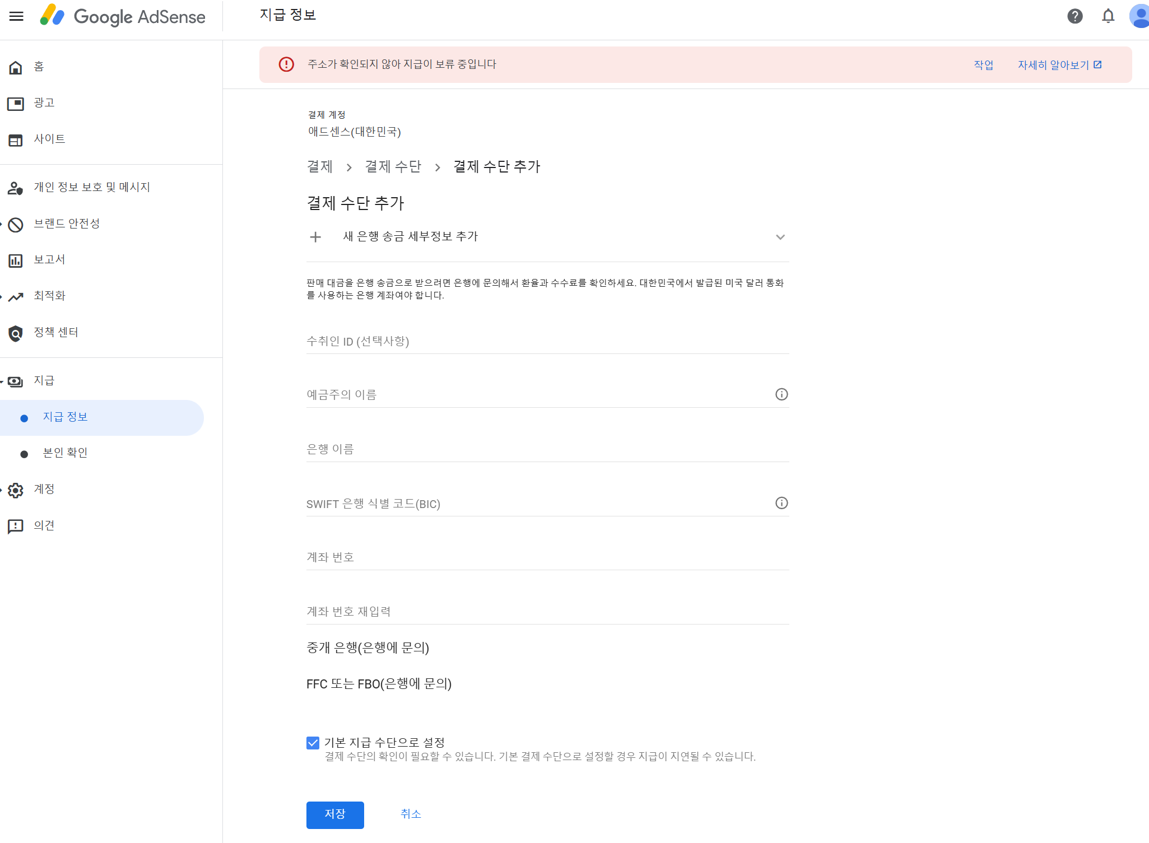The width and height of the screenshot is (1149, 843).
Task: Expand 새 은행 송금 세부정보 추가 dropdown
Action: tap(780, 237)
